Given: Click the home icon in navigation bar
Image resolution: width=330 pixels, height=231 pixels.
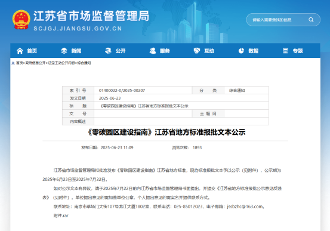Looking at the screenshot, I should point(20,51).
